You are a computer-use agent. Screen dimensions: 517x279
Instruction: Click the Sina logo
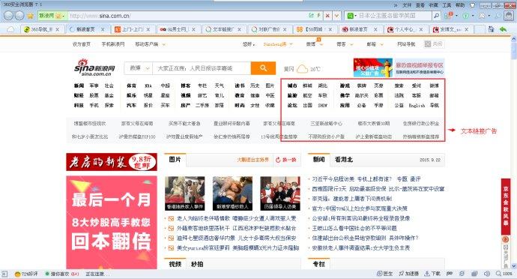[94, 67]
